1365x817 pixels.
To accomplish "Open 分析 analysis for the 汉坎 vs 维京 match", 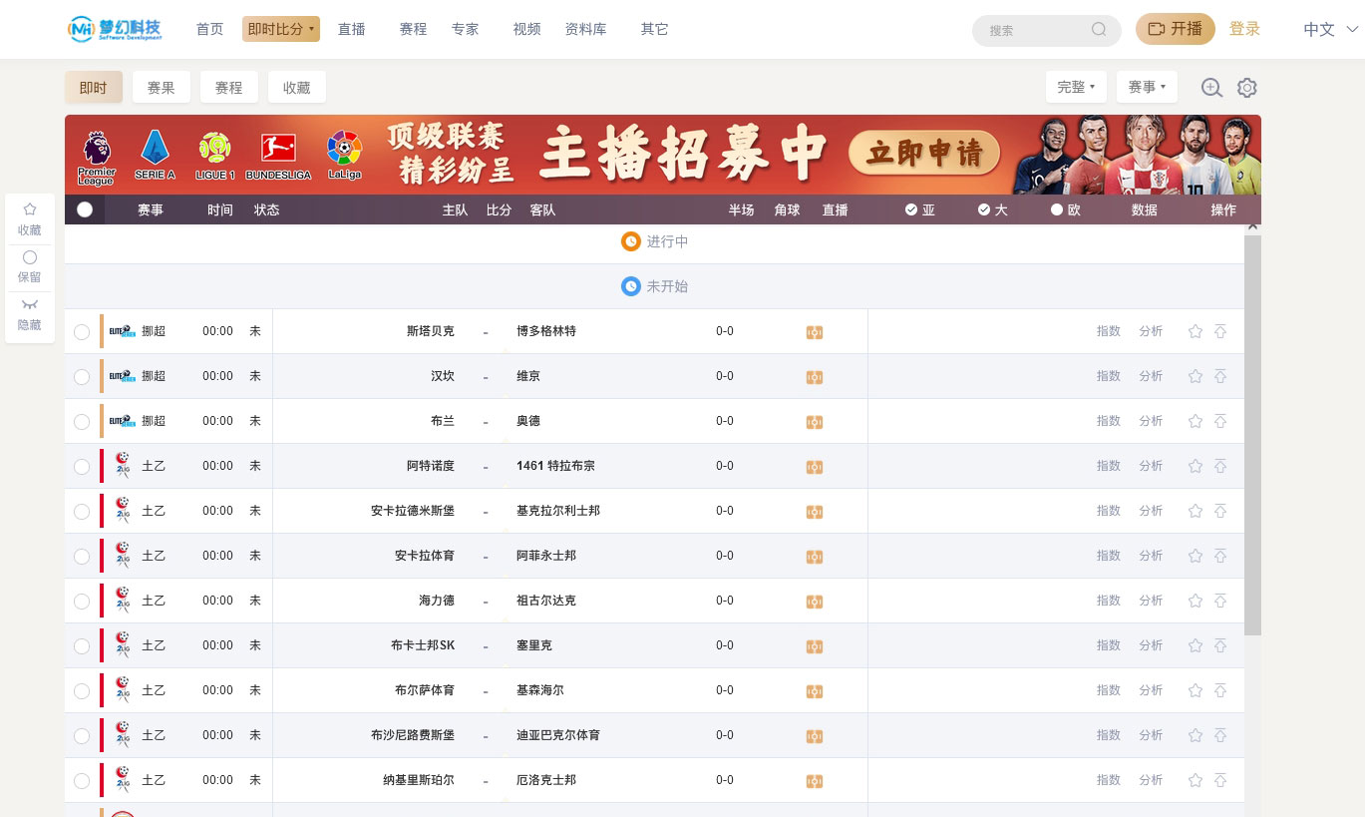I will (1150, 376).
